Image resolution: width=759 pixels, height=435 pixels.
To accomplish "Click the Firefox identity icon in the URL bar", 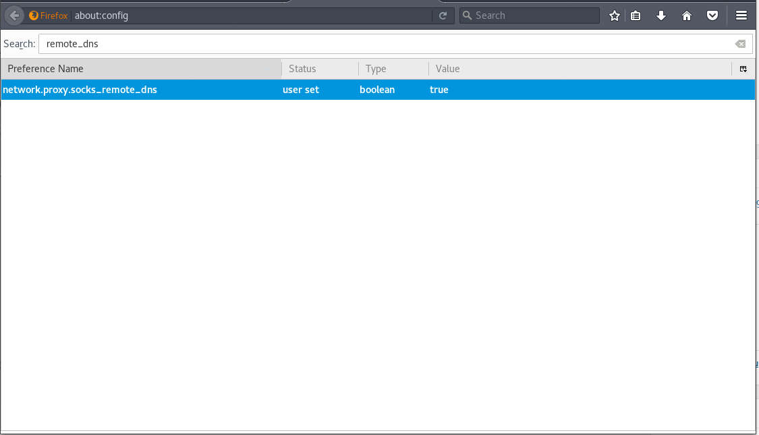I will click(34, 16).
